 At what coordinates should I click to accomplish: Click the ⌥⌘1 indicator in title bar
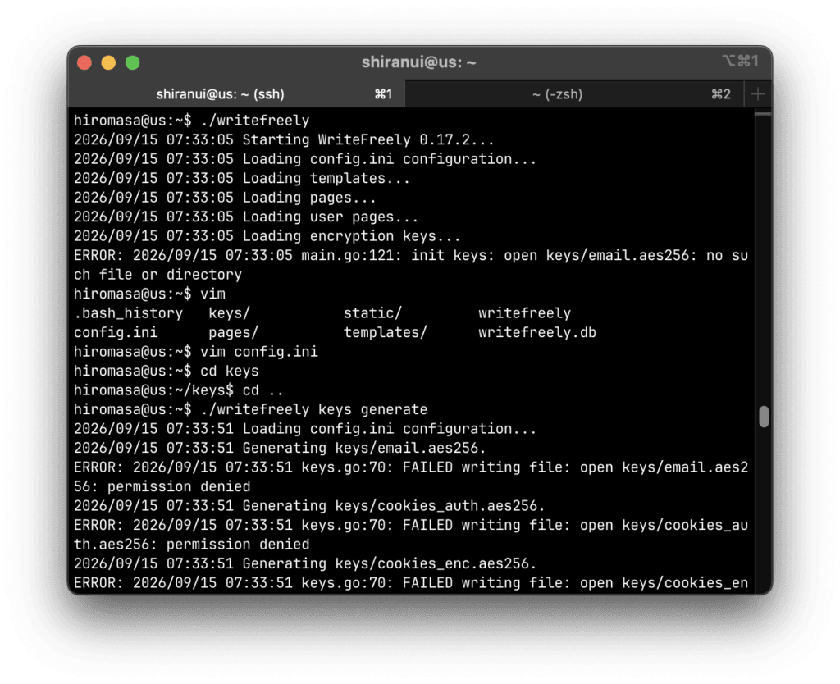(741, 61)
